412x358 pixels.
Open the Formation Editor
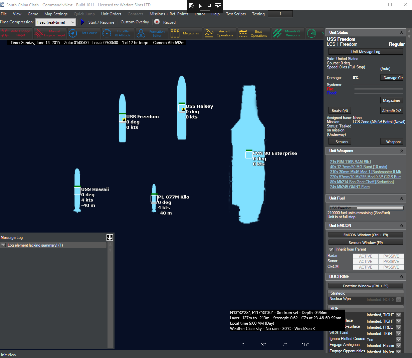152,33
